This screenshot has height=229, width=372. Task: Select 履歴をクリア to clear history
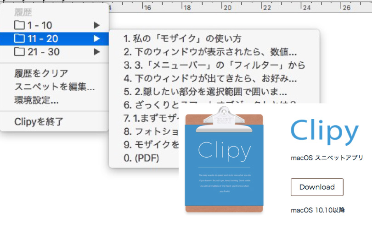click(54, 74)
